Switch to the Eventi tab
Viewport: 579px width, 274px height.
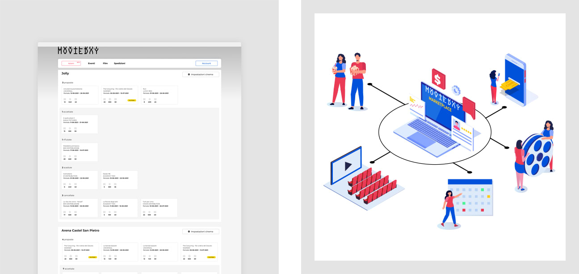pyautogui.click(x=92, y=63)
